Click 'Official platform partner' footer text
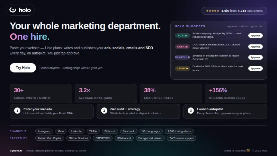Viewport: 277px width, 156px height. click(56, 151)
